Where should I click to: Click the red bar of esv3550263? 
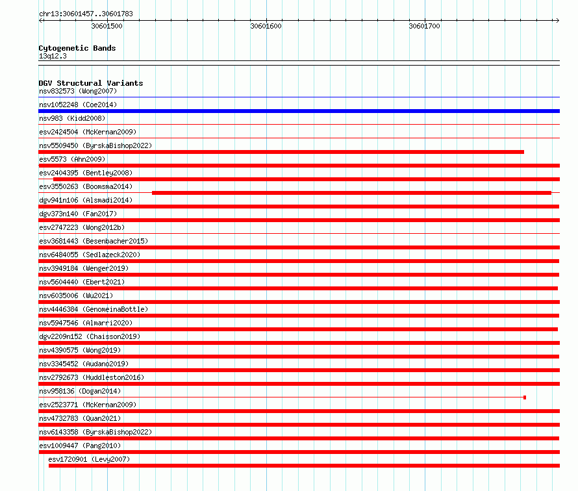pyautogui.click(x=351, y=193)
